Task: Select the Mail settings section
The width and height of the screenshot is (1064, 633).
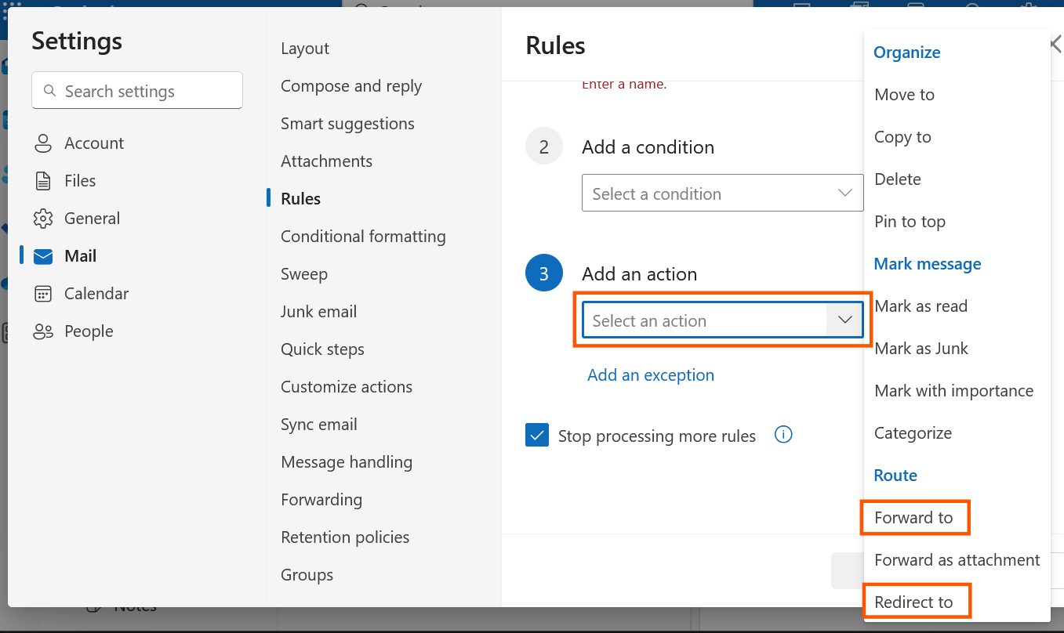Action: (81, 256)
